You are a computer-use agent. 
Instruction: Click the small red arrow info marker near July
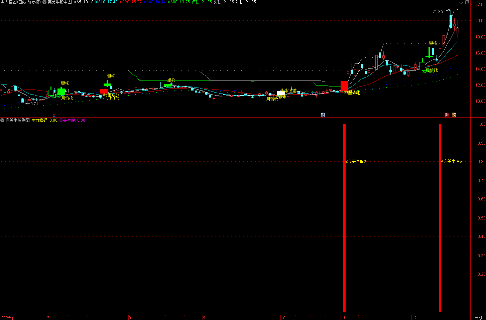(x=54, y=115)
